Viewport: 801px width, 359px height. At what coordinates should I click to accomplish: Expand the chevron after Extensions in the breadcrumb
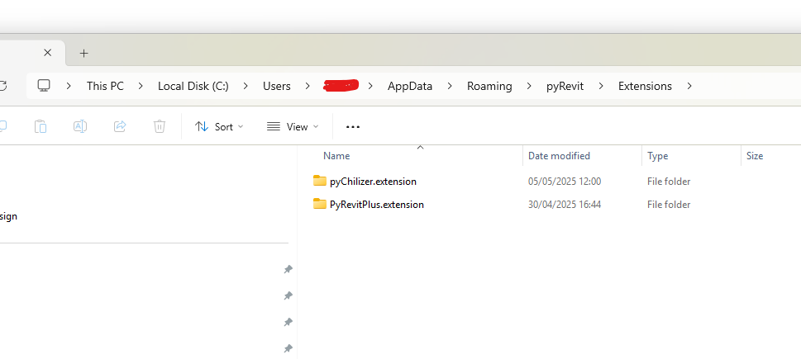pos(689,86)
